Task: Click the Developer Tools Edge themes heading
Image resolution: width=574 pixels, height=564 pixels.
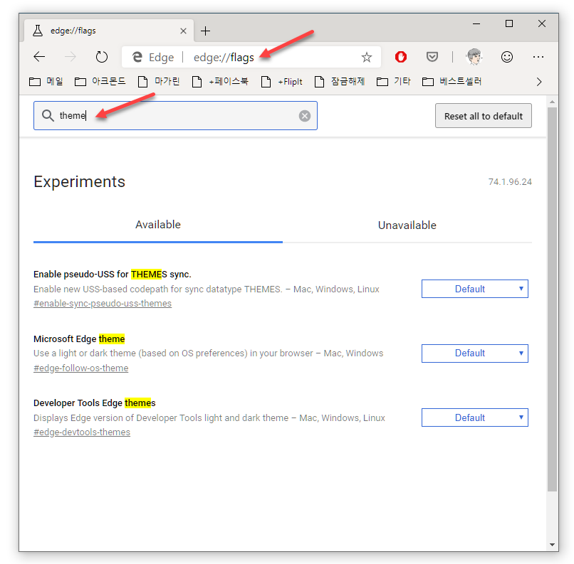Action: point(95,403)
